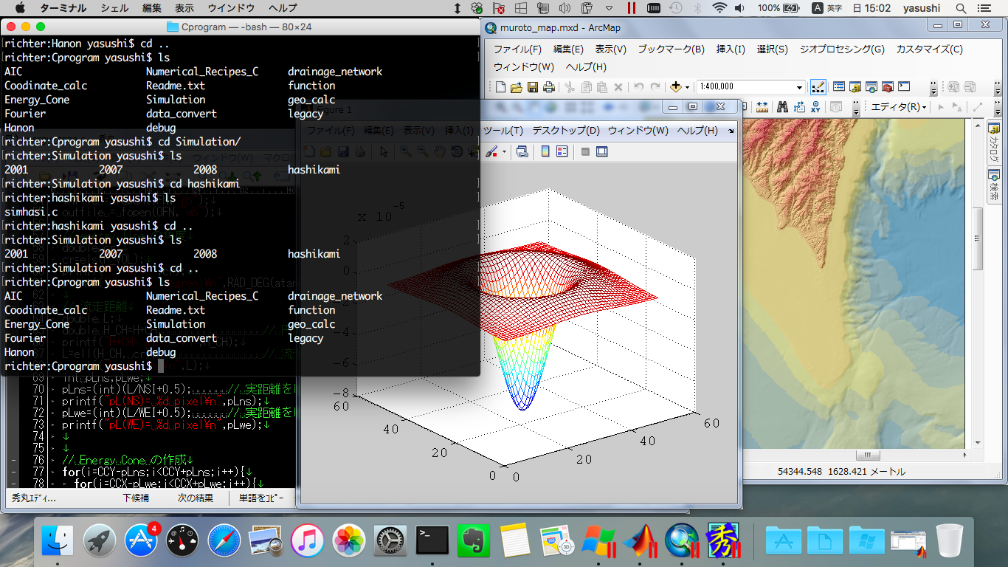Viewport: 1008px width, 567px height.
Task: Toggle ArcMap's Table Of Contents window button
Action: coord(838,87)
